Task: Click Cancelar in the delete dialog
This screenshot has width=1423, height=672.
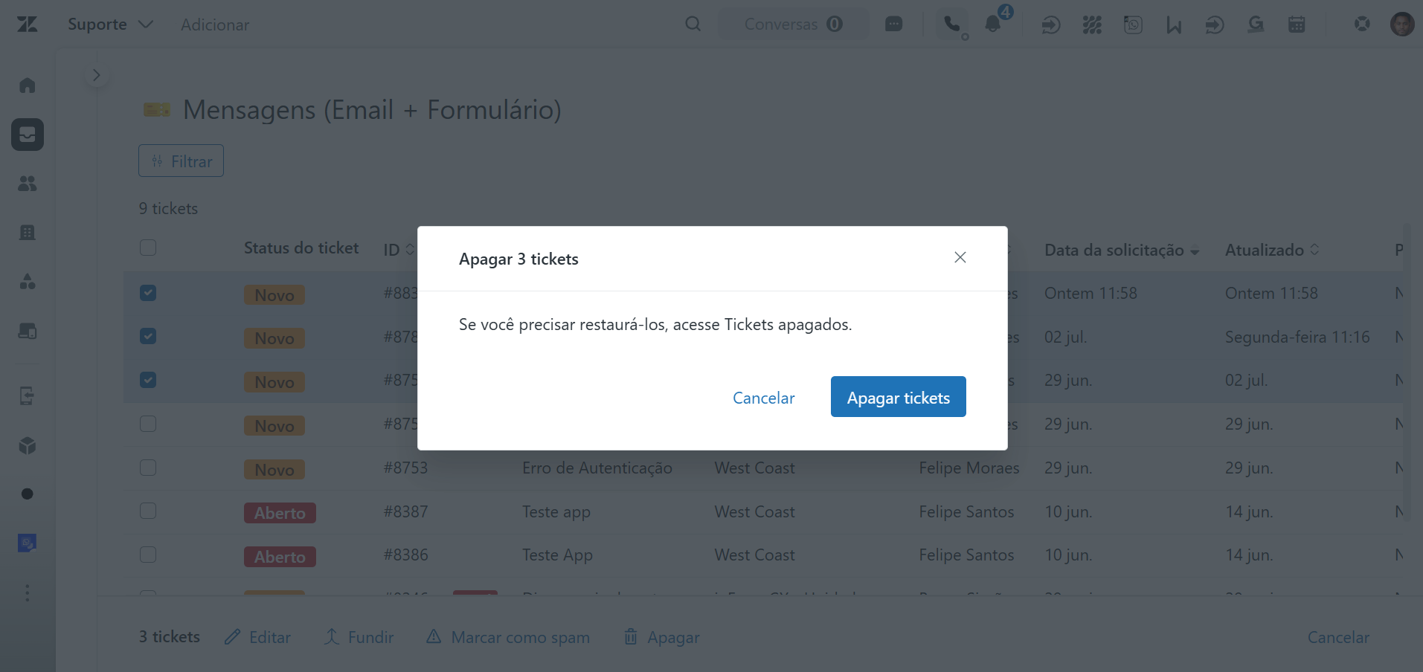Action: coord(763,398)
